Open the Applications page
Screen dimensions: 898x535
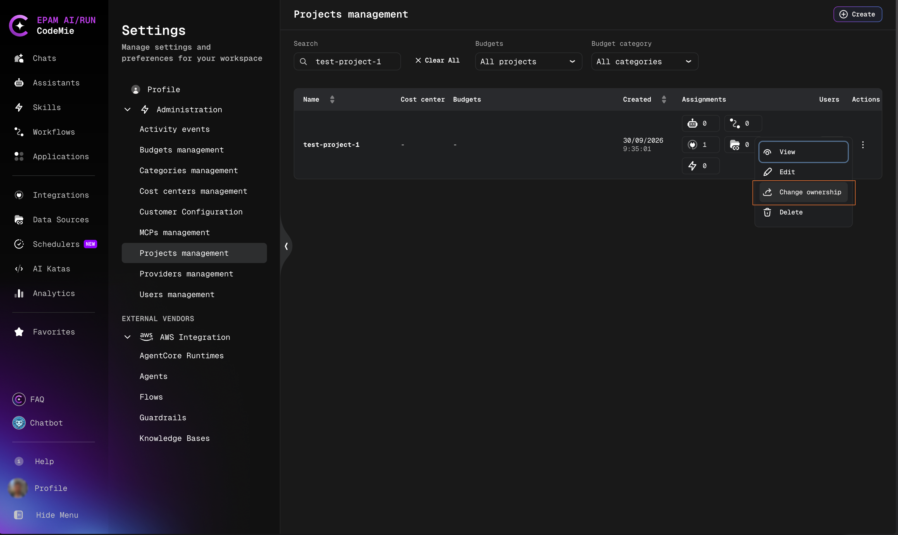(x=52, y=156)
